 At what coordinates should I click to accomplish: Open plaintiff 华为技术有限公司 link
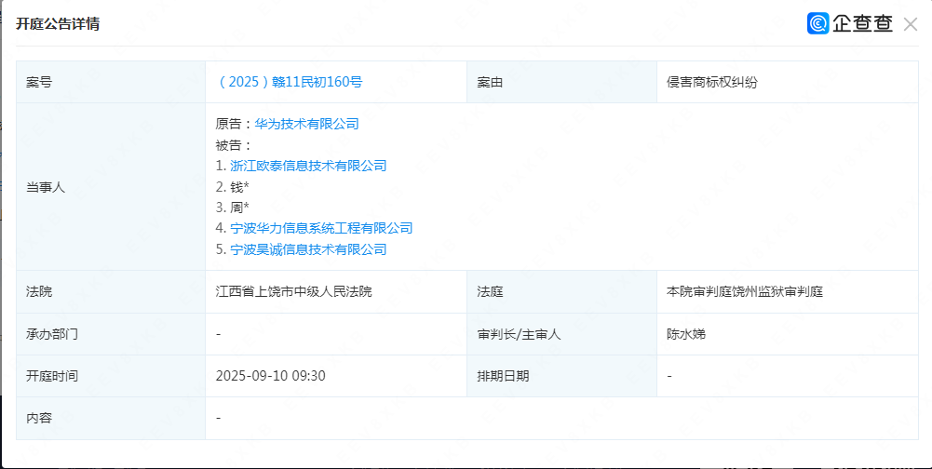[306, 124]
